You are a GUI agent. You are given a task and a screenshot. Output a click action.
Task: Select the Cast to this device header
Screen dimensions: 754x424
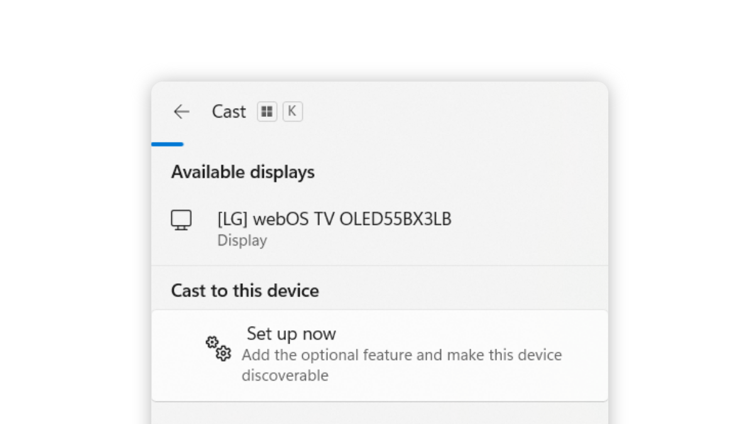245,290
